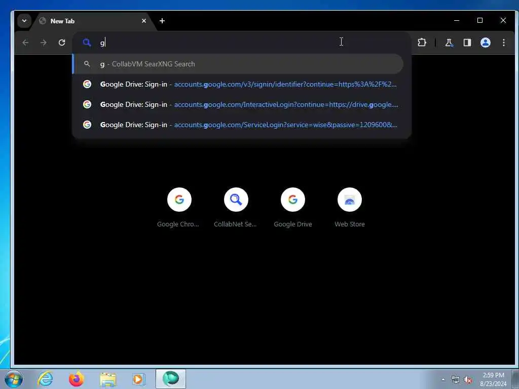Go forward with the forward arrow
The height and width of the screenshot is (389, 519).
click(x=44, y=43)
